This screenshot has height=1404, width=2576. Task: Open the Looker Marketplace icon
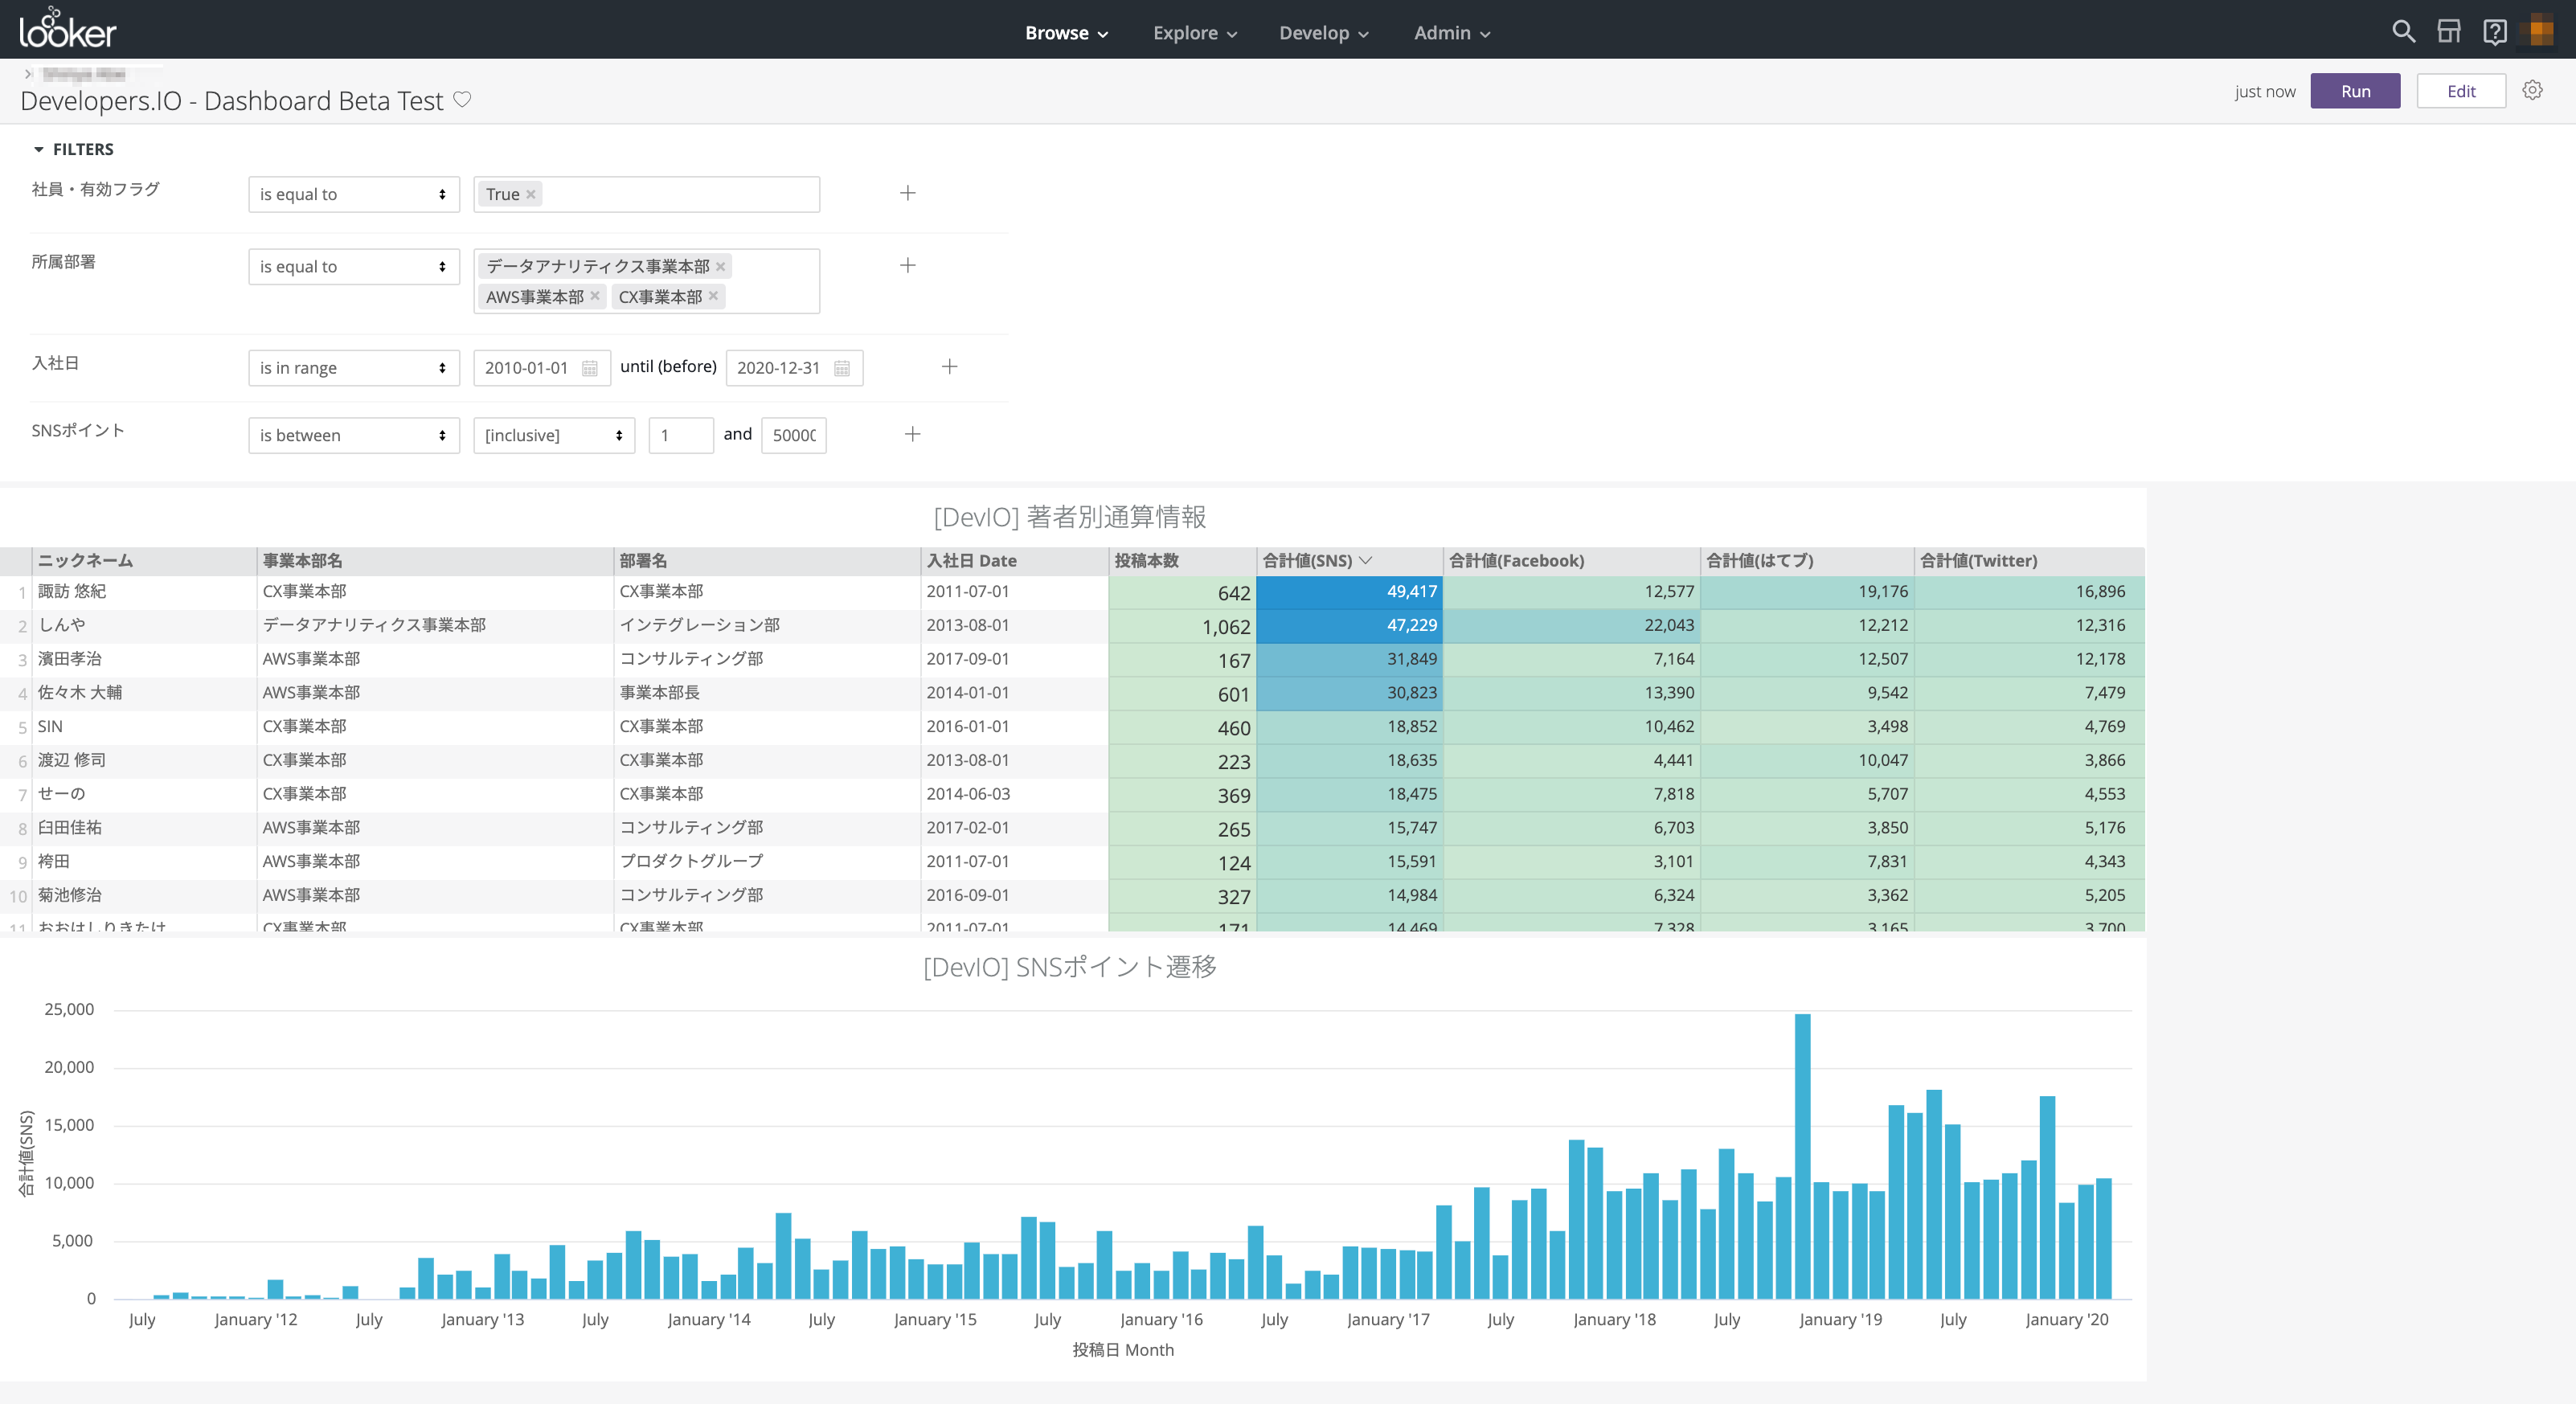tap(2449, 31)
